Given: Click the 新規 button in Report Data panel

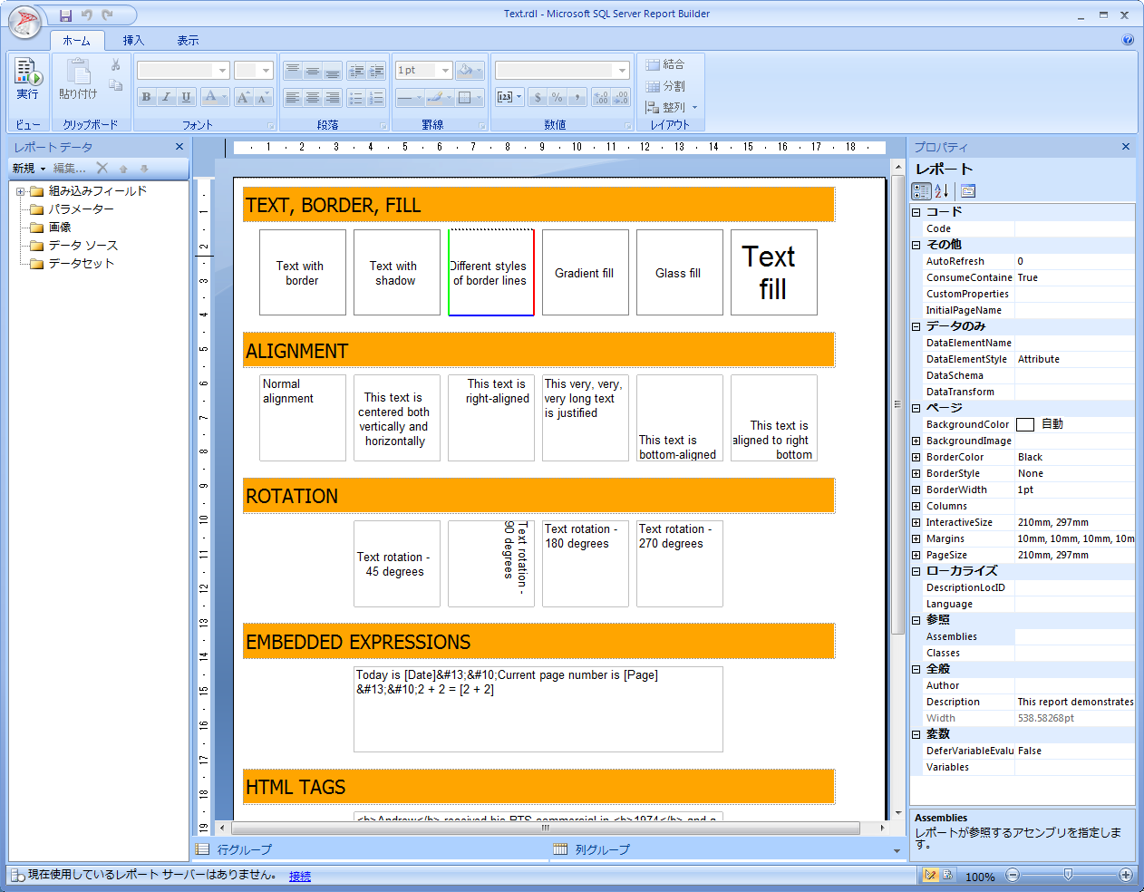Looking at the screenshot, I should click(24, 169).
